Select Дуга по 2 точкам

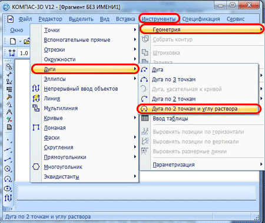(198, 99)
